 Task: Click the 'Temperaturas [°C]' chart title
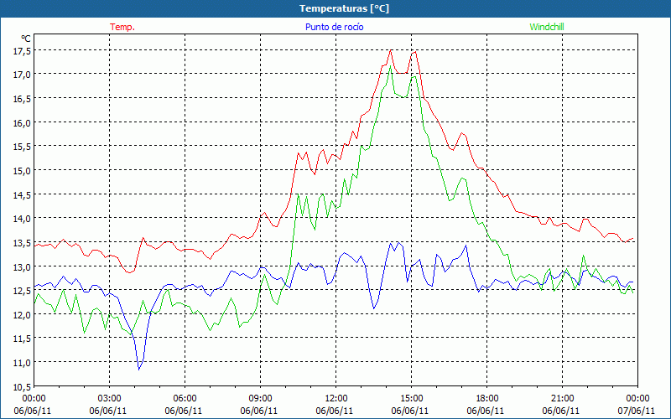click(344, 8)
